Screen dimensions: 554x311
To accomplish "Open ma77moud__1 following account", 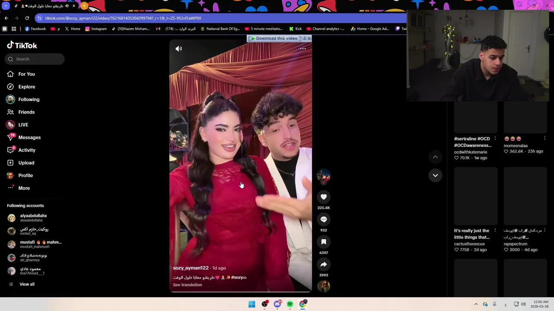I will 32,271.
